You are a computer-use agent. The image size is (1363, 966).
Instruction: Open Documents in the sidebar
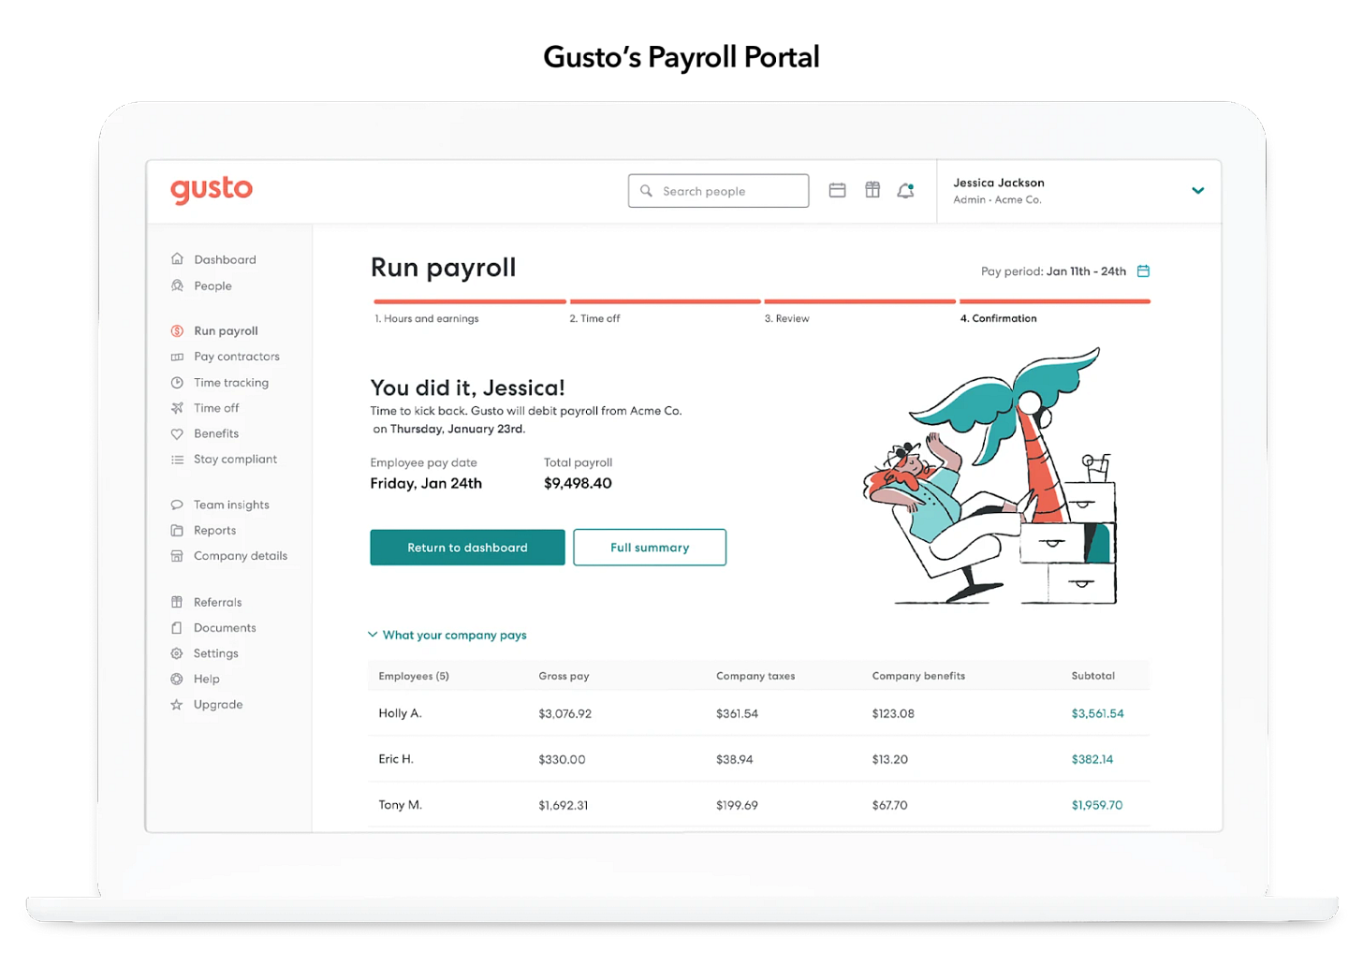pyautogui.click(x=225, y=628)
